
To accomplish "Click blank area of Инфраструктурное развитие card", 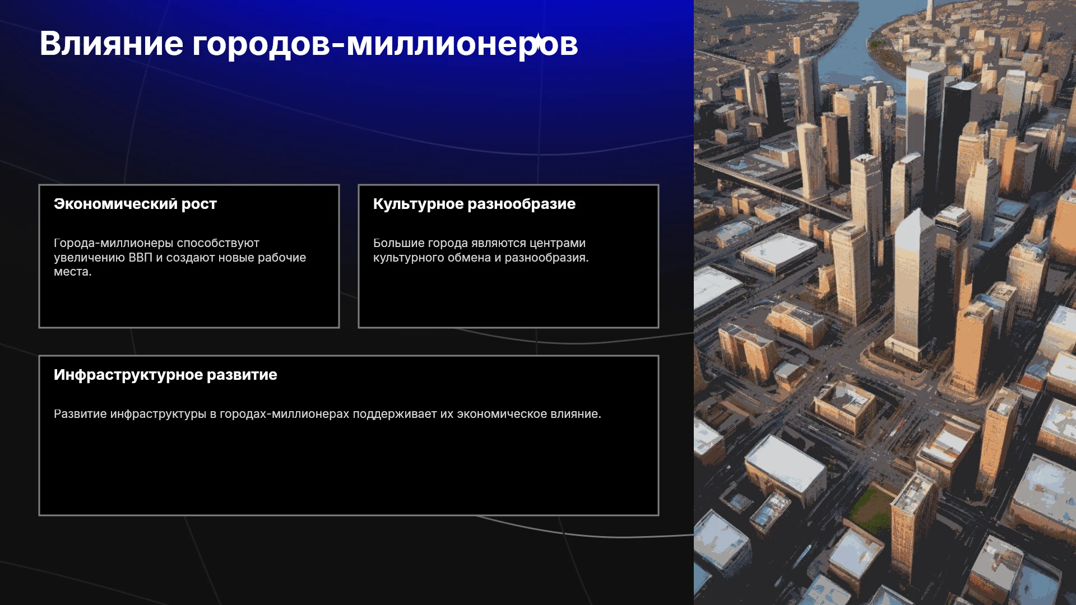I will pyautogui.click(x=349, y=471).
